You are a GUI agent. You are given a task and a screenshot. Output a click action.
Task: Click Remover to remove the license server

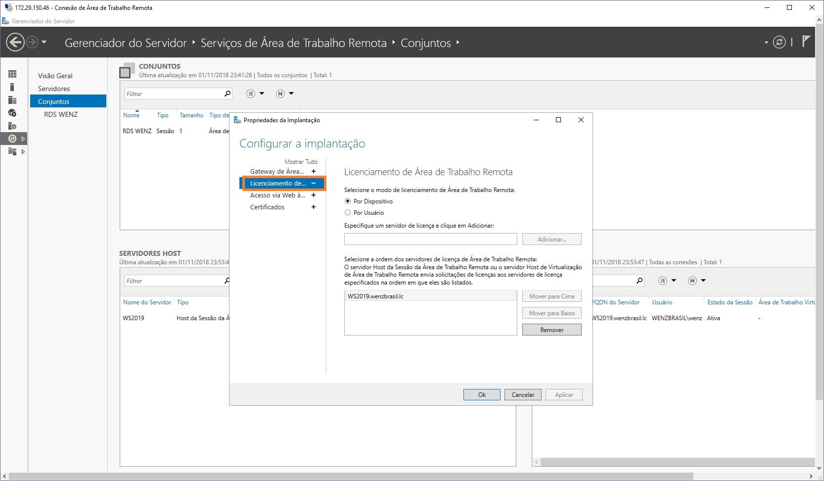coord(552,330)
